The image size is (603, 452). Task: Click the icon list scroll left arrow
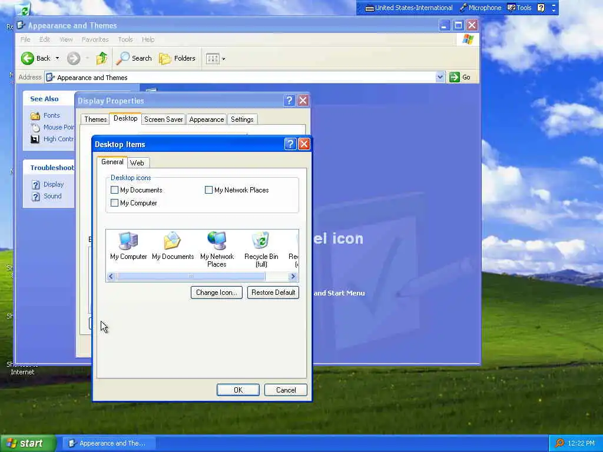click(x=111, y=276)
